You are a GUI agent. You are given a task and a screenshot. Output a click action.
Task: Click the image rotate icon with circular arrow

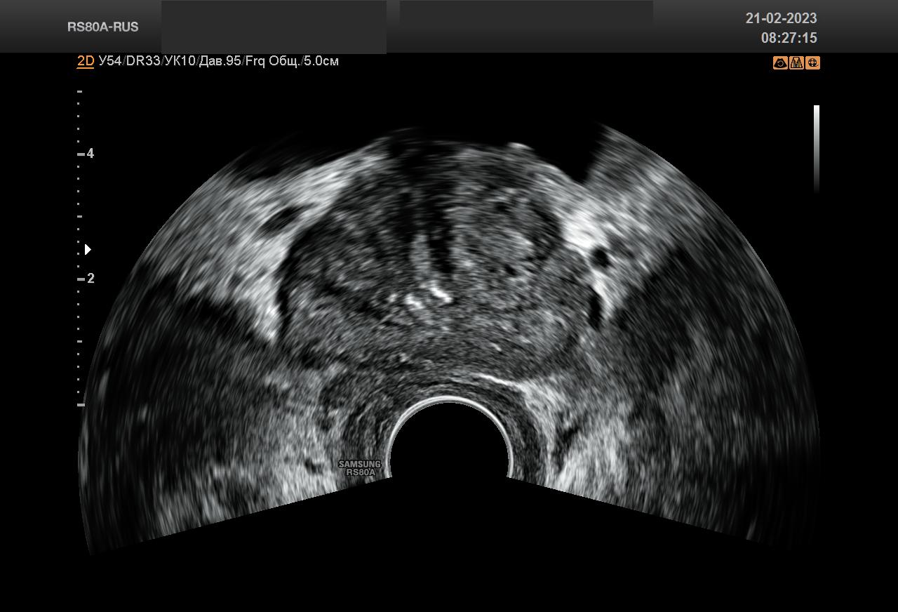click(780, 63)
